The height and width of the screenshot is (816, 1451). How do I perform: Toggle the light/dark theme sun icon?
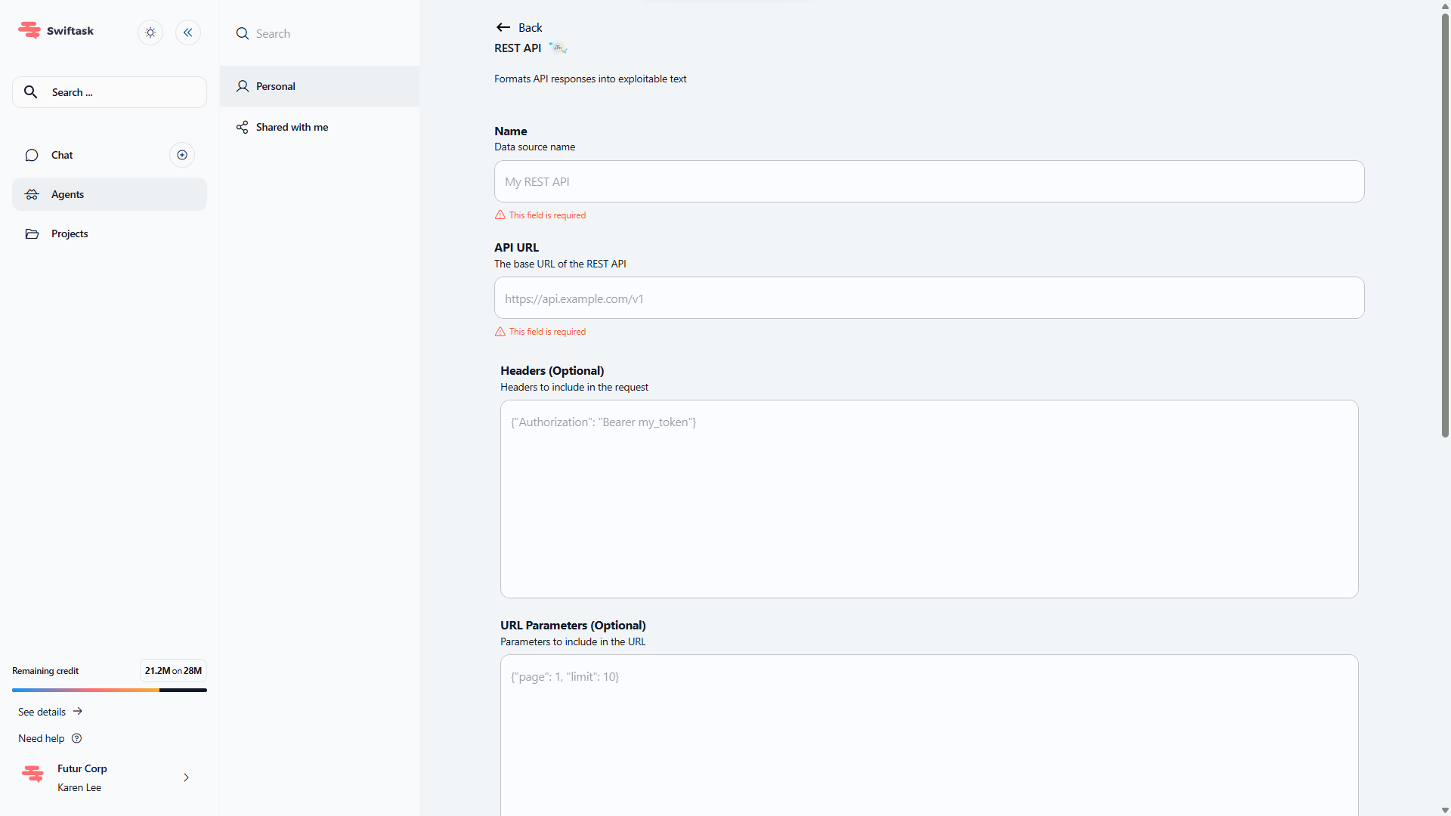click(x=150, y=32)
